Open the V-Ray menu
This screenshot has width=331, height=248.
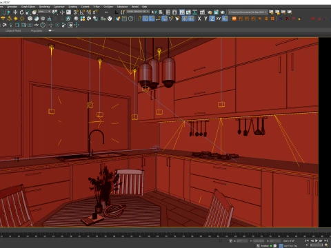click(x=97, y=7)
